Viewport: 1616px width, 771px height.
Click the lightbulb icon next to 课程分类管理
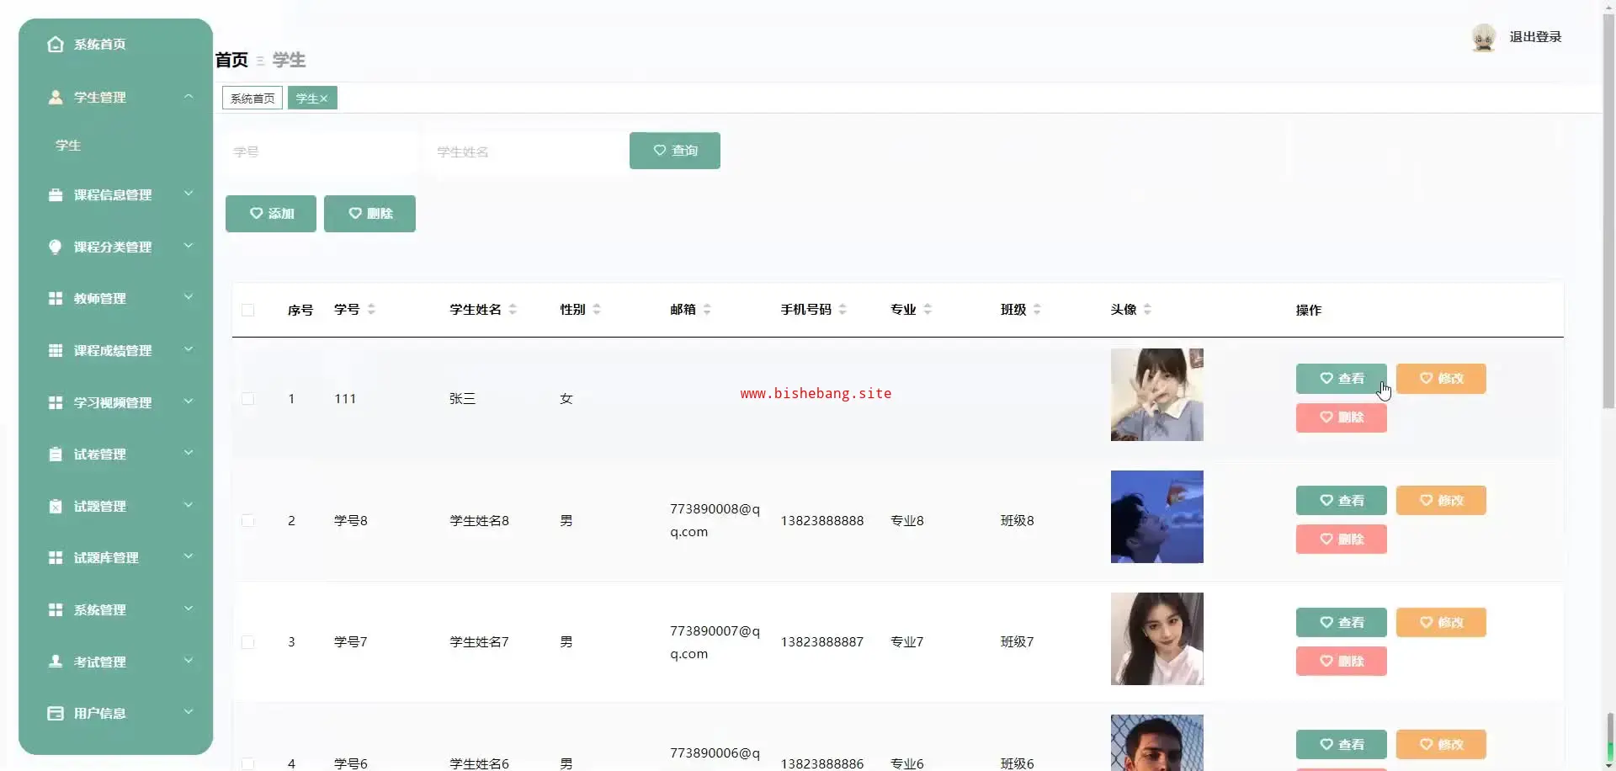click(x=56, y=247)
